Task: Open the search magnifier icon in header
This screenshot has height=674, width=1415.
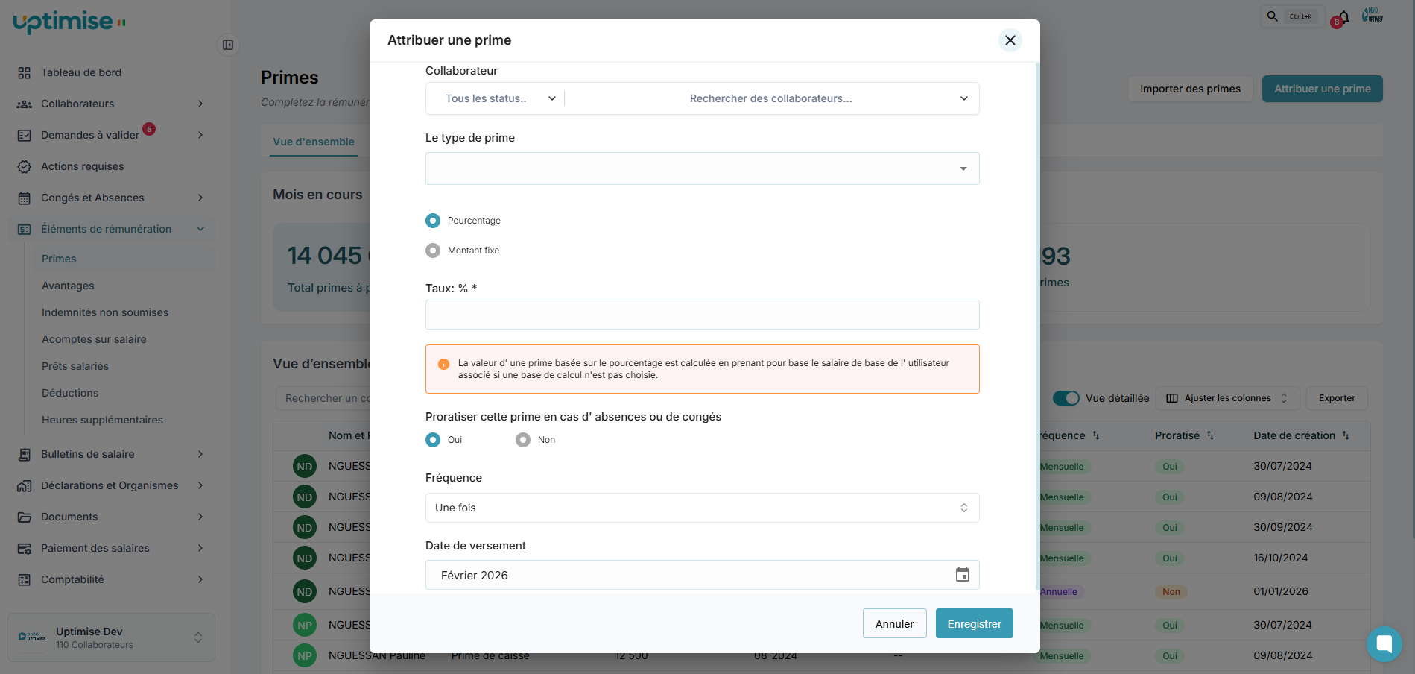Action: (1273, 16)
